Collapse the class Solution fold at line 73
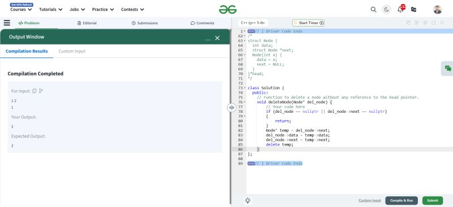The width and height of the screenshot is (453, 207). (x=245, y=88)
